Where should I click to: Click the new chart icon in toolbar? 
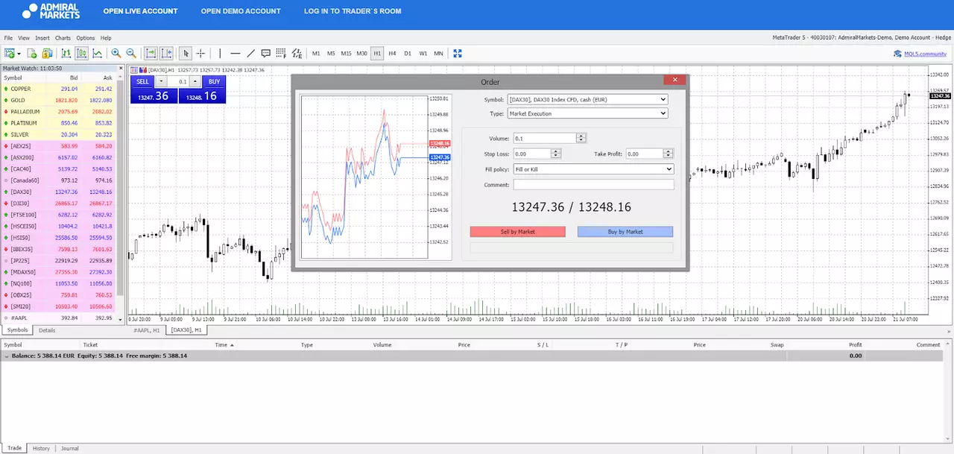pos(10,53)
